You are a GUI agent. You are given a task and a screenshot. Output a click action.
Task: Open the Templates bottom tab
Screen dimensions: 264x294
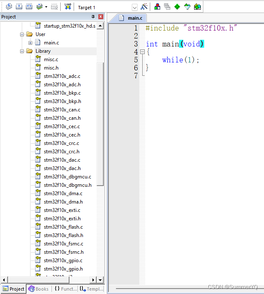(91, 289)
